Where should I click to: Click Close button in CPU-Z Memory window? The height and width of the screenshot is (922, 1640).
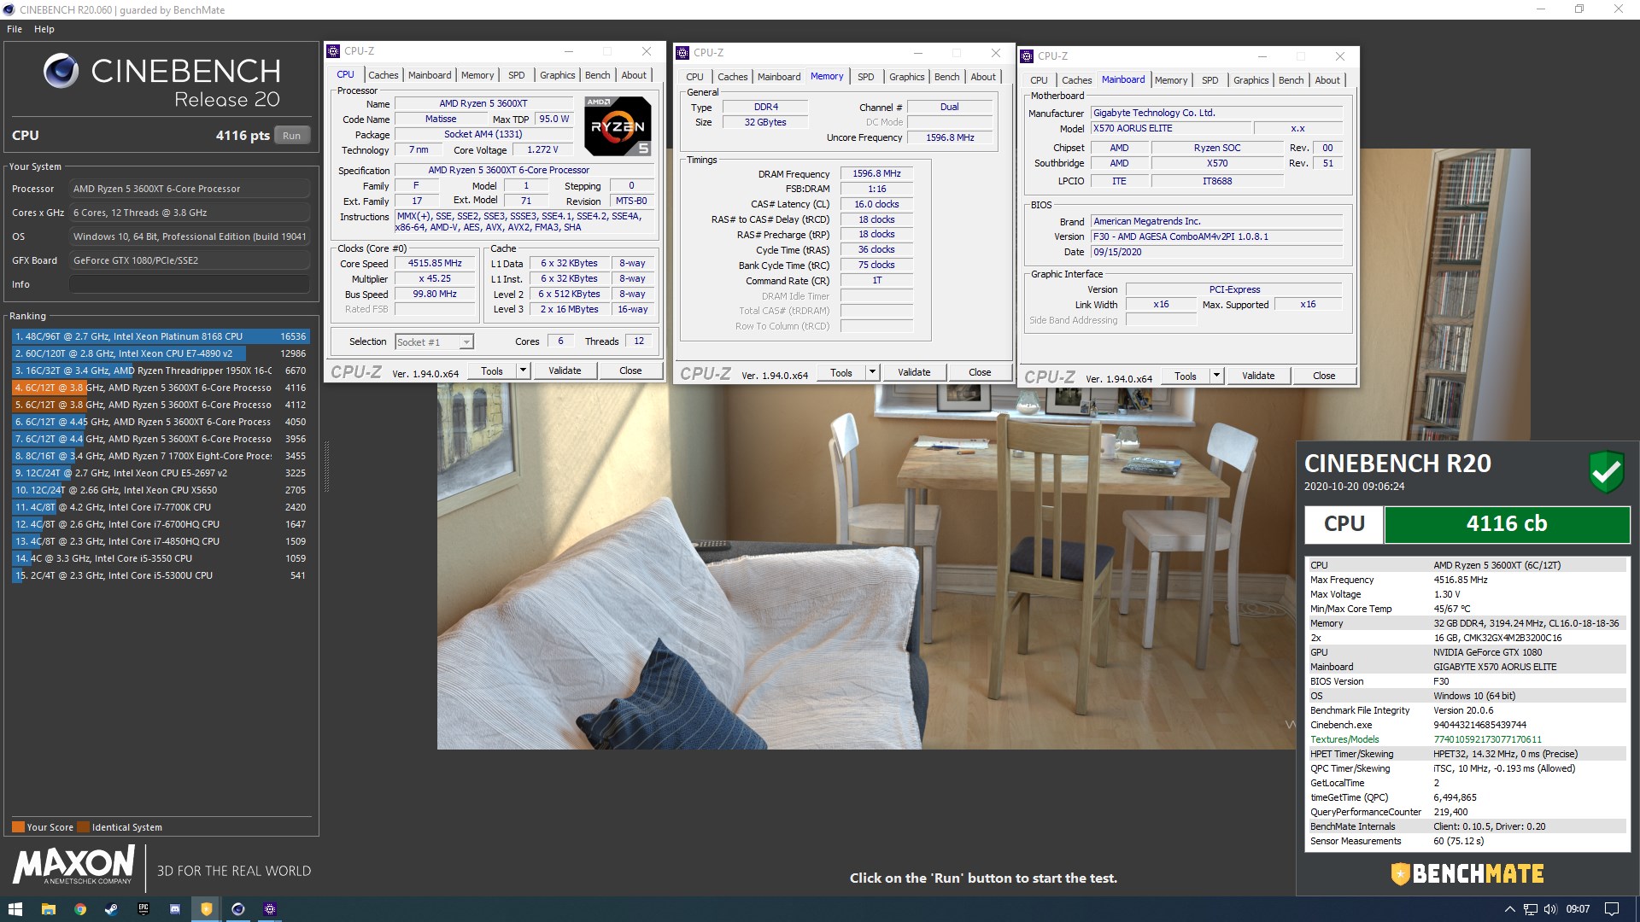click(980, 372)
